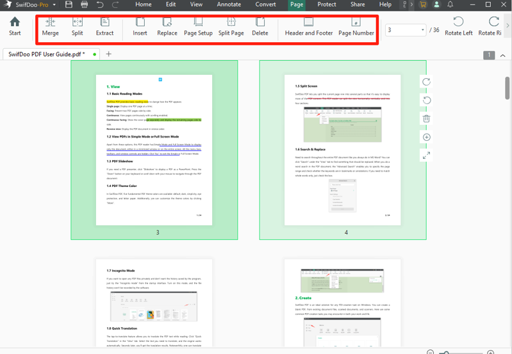Click the Start home icon
Image resolution: width=512 pixels, height=354 pixels.
coord(15,26)
